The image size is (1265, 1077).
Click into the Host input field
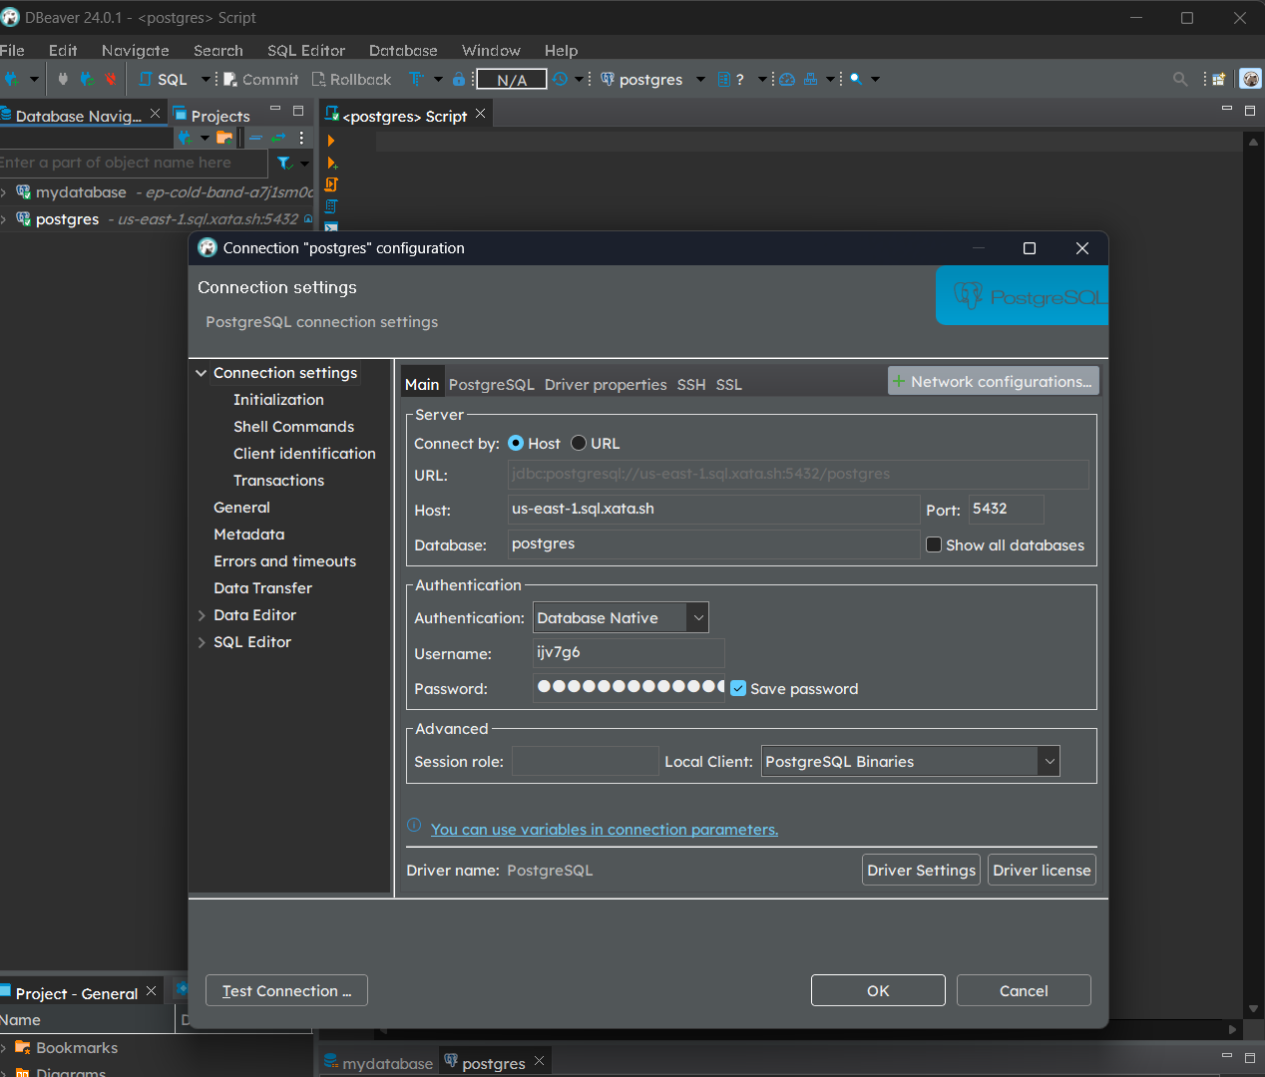click(712, 510)
